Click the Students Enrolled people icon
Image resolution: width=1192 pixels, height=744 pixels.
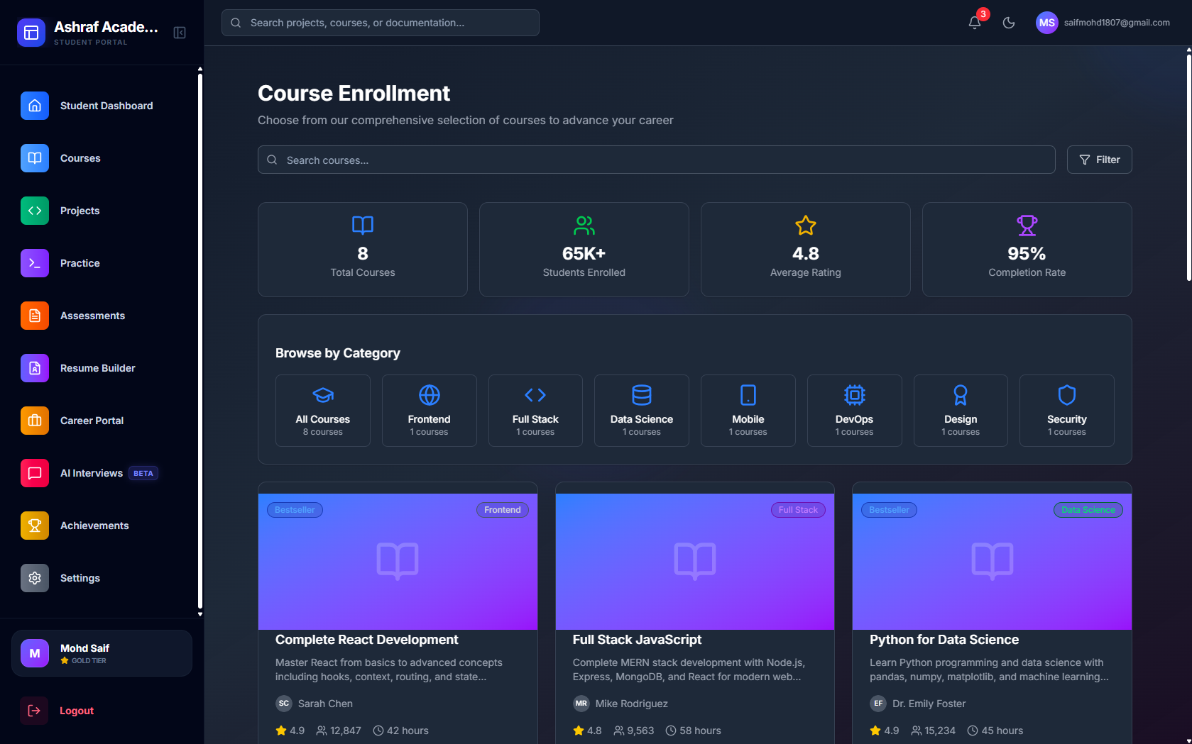tap(584, 226)
